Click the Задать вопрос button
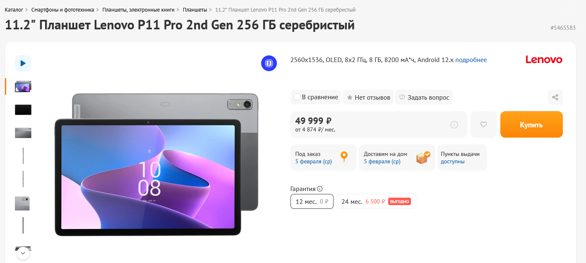 pyautogui.click(x=424, y=97)
